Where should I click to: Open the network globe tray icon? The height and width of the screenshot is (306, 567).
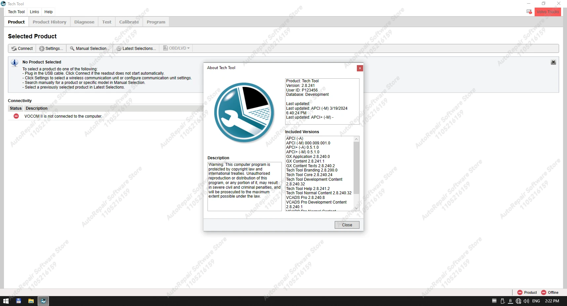tap(518, 301)
